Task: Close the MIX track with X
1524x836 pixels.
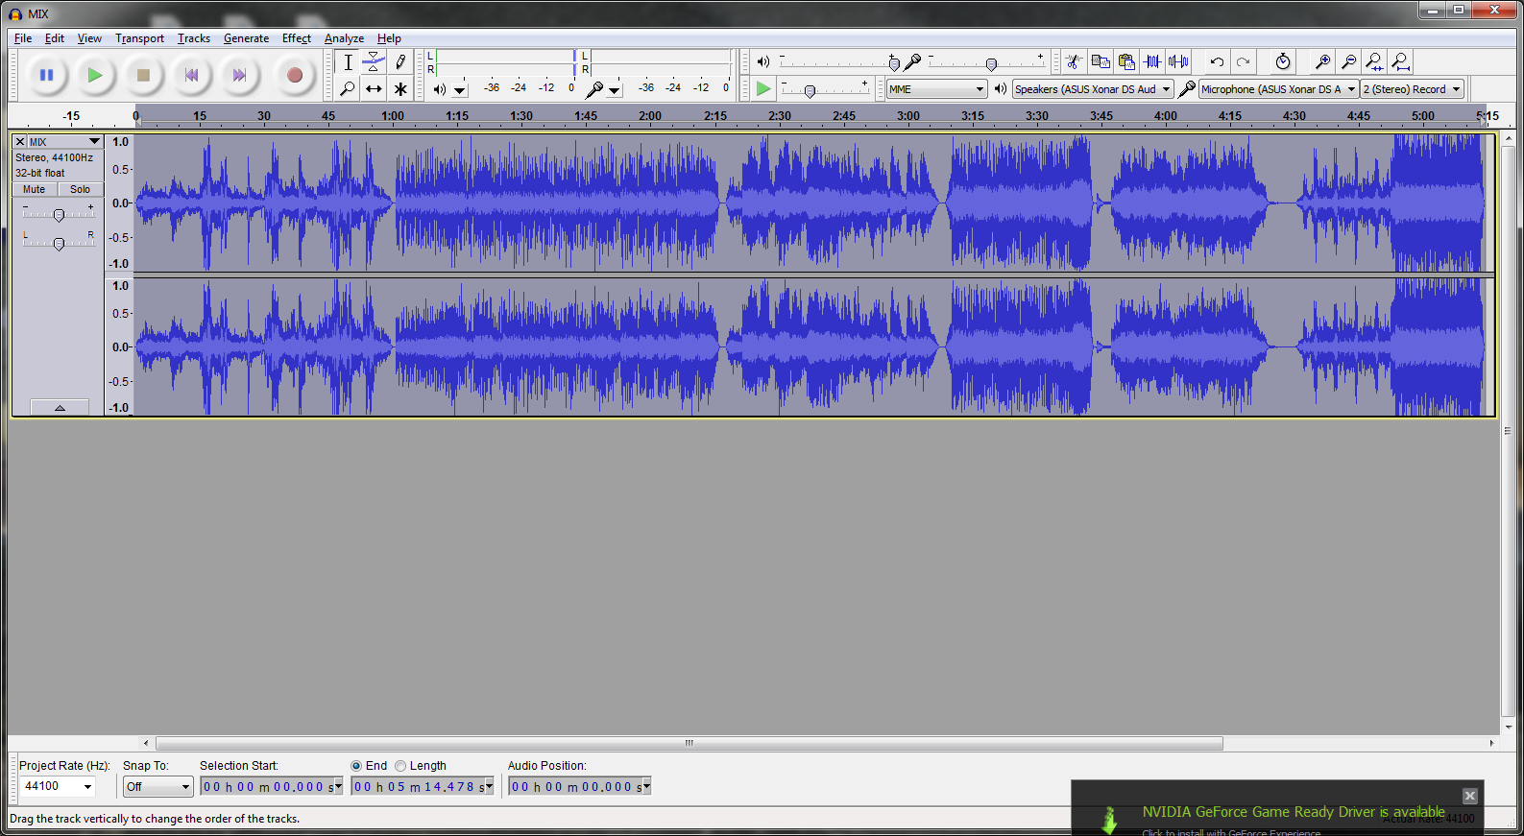Action: pos(19,141)
